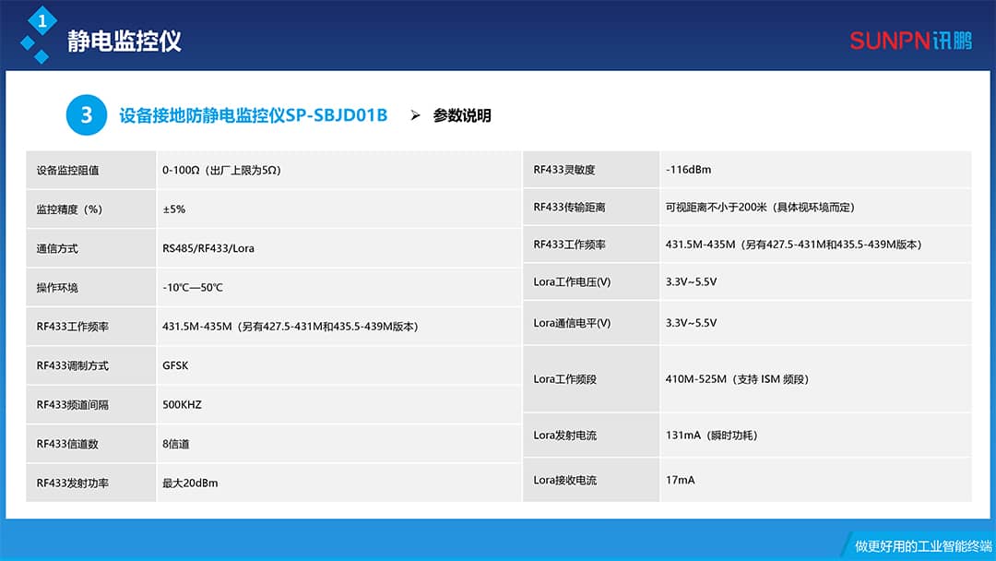The width and height of the screenshot is (996, 561).
Task: Select the 静电监控仪 title
Action: pos(125,42)
